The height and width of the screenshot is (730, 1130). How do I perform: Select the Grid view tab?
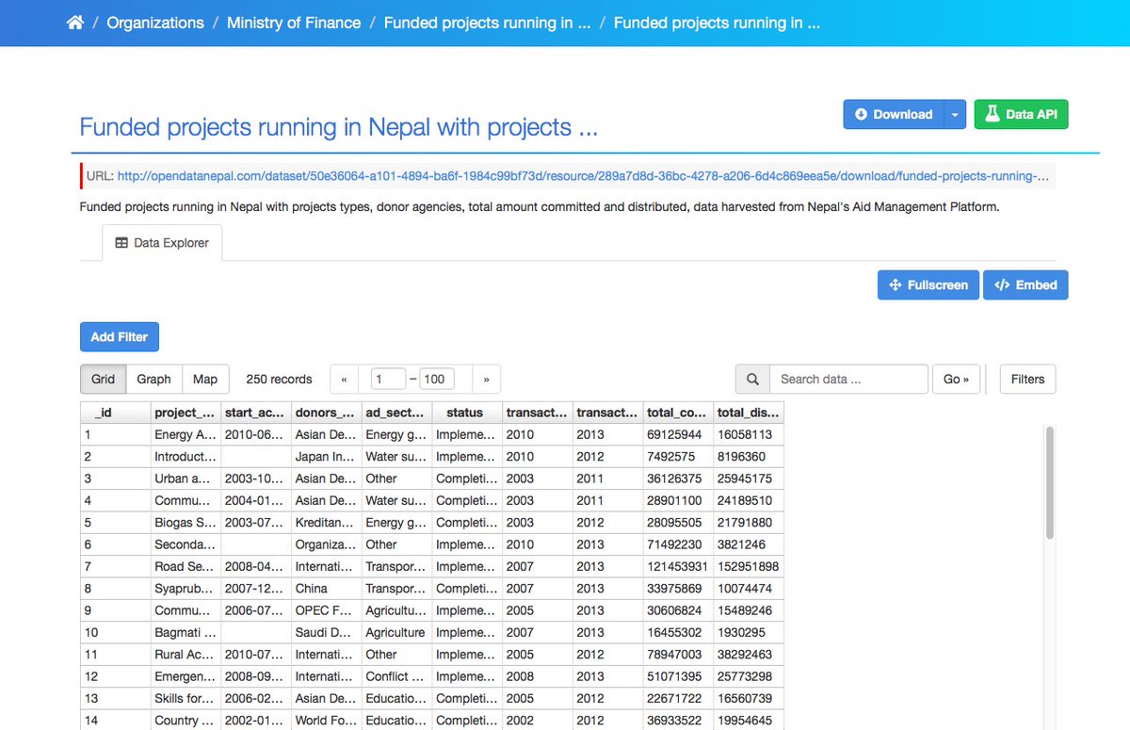click(x=103, y=379)
